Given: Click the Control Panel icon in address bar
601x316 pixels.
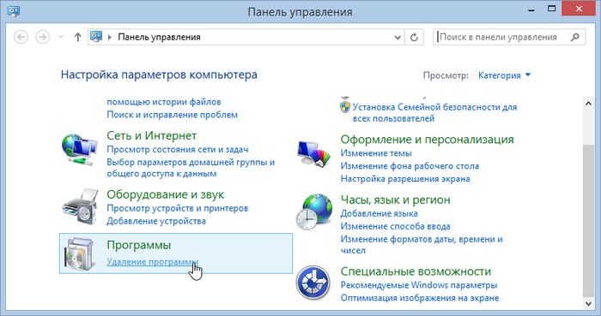Looking at the screenshot, I should pyautogui.click(x=96, y=37).
